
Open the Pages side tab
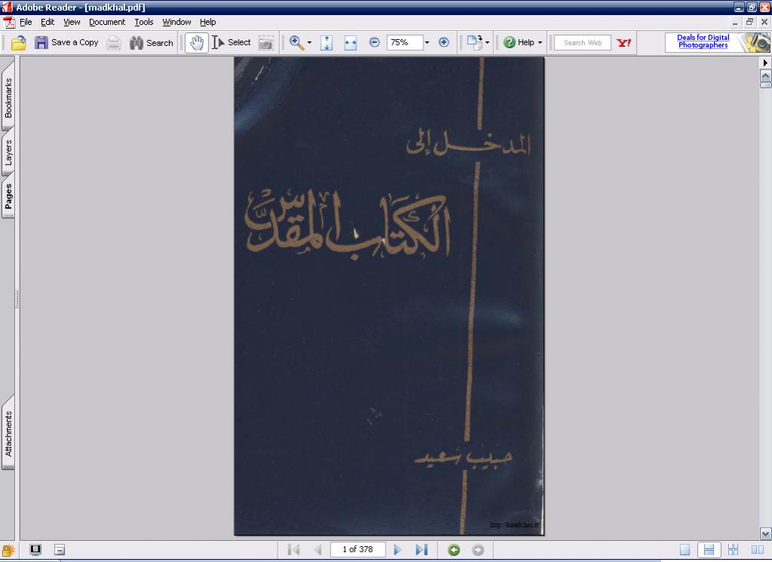[8, 195]
